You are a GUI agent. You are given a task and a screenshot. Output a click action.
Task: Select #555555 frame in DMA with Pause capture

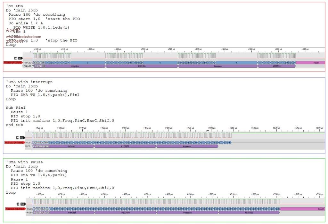point(249,212)
